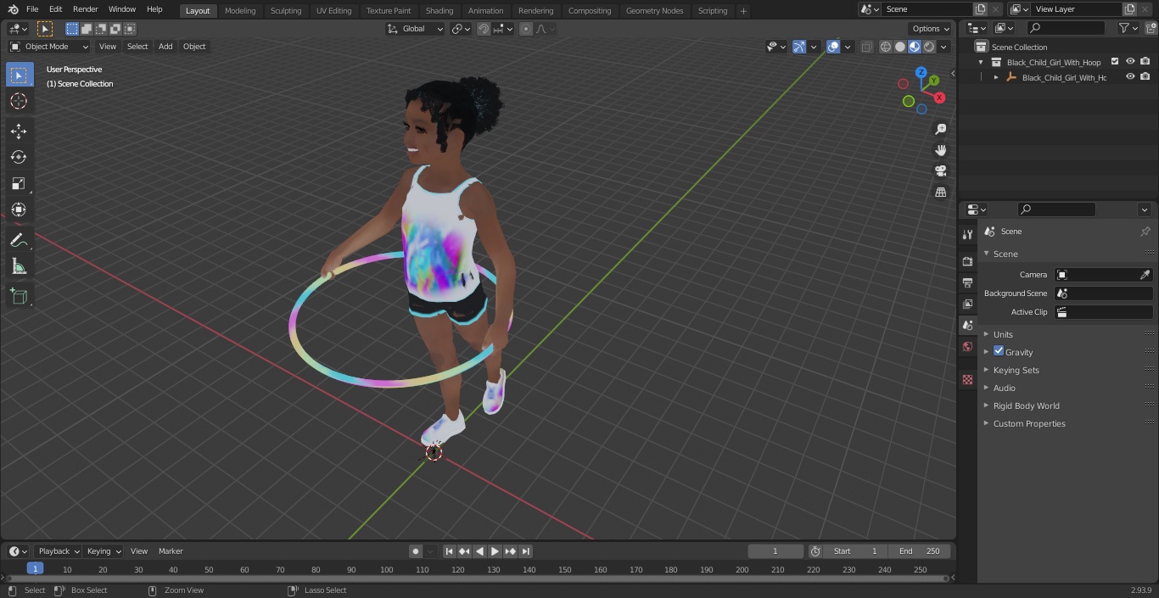Open the Render properties tab

(967, 261)
